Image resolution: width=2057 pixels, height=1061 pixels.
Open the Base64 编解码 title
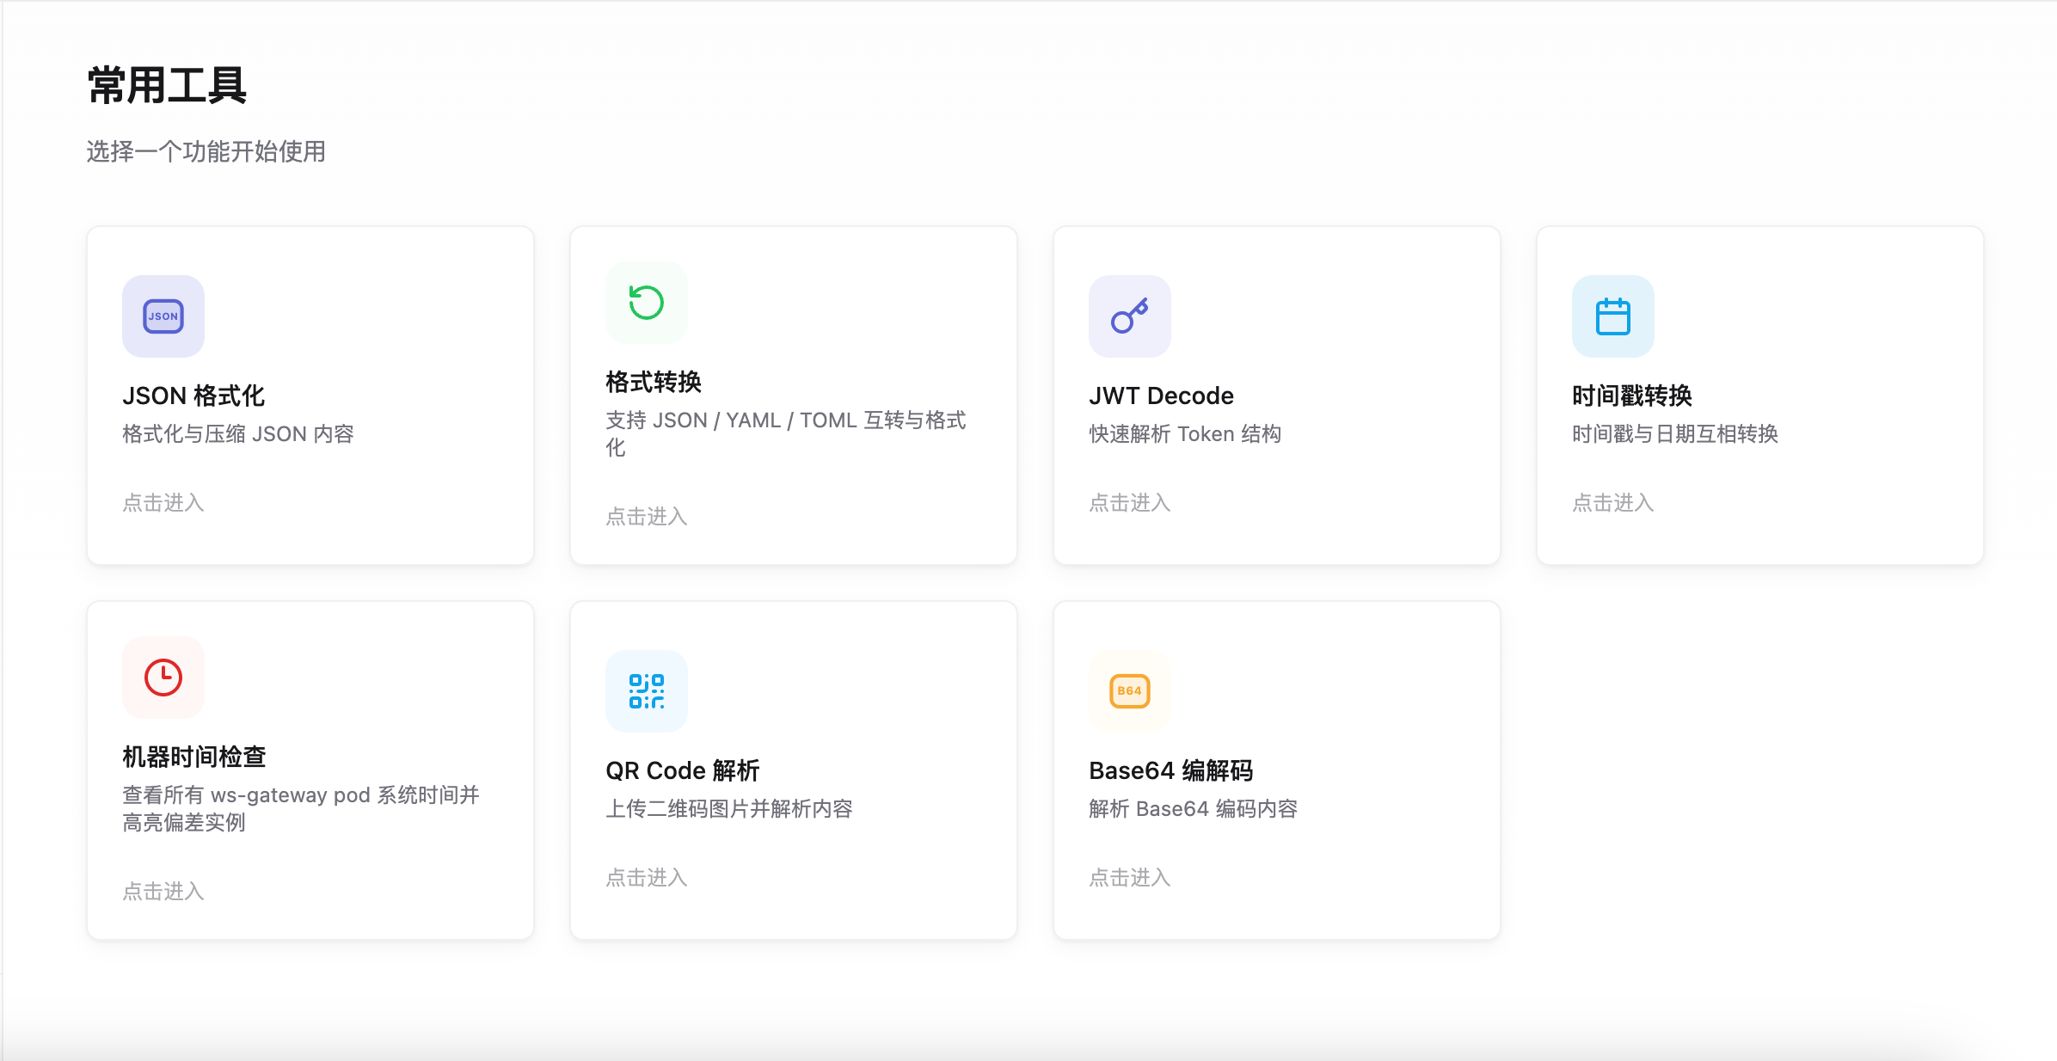pos(1171,770)
